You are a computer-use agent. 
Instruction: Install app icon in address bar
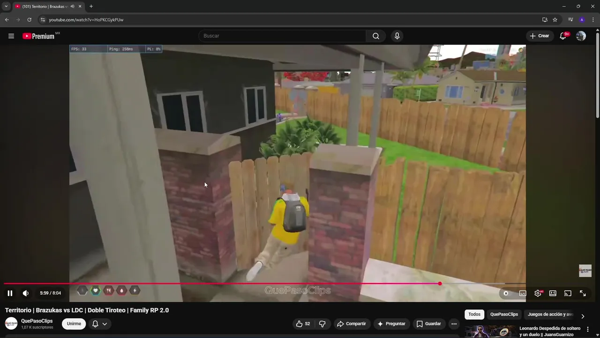(x=545, y=20)
